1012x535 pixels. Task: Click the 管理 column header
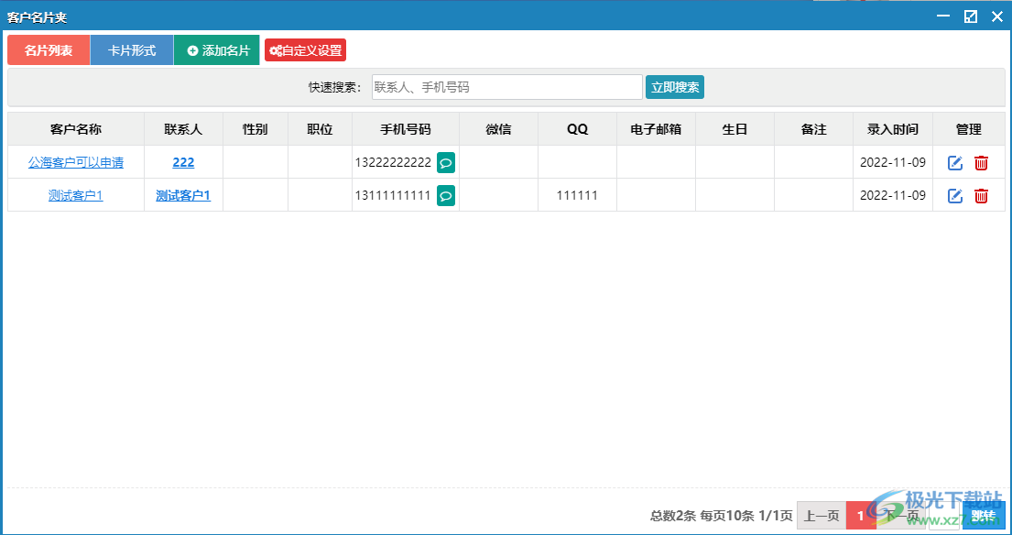point(969,129)
